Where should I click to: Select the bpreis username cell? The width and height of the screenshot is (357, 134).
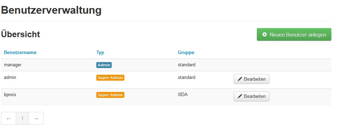tap(10, 95)
